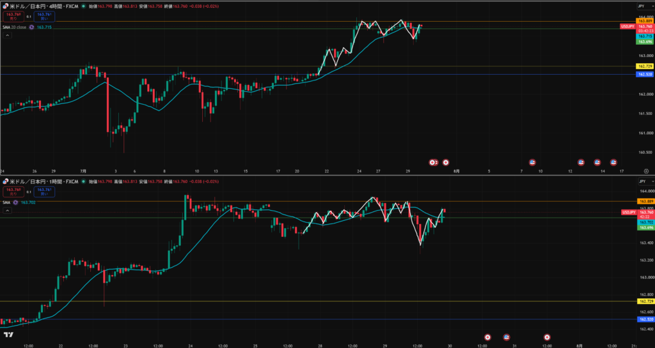655x348 pixels.
Task: Click the green market status dot on 1時間 chart
Action: (x=84, y=181)
